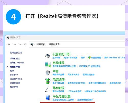This screenshot has width=128, height=103.
Task: Click 更改节能设置 link
Action: (x=58, y=83)
